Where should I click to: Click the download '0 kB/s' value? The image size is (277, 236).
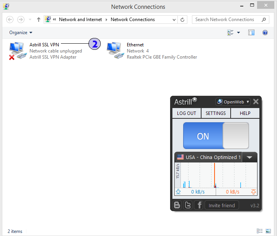tap(198, 192)
